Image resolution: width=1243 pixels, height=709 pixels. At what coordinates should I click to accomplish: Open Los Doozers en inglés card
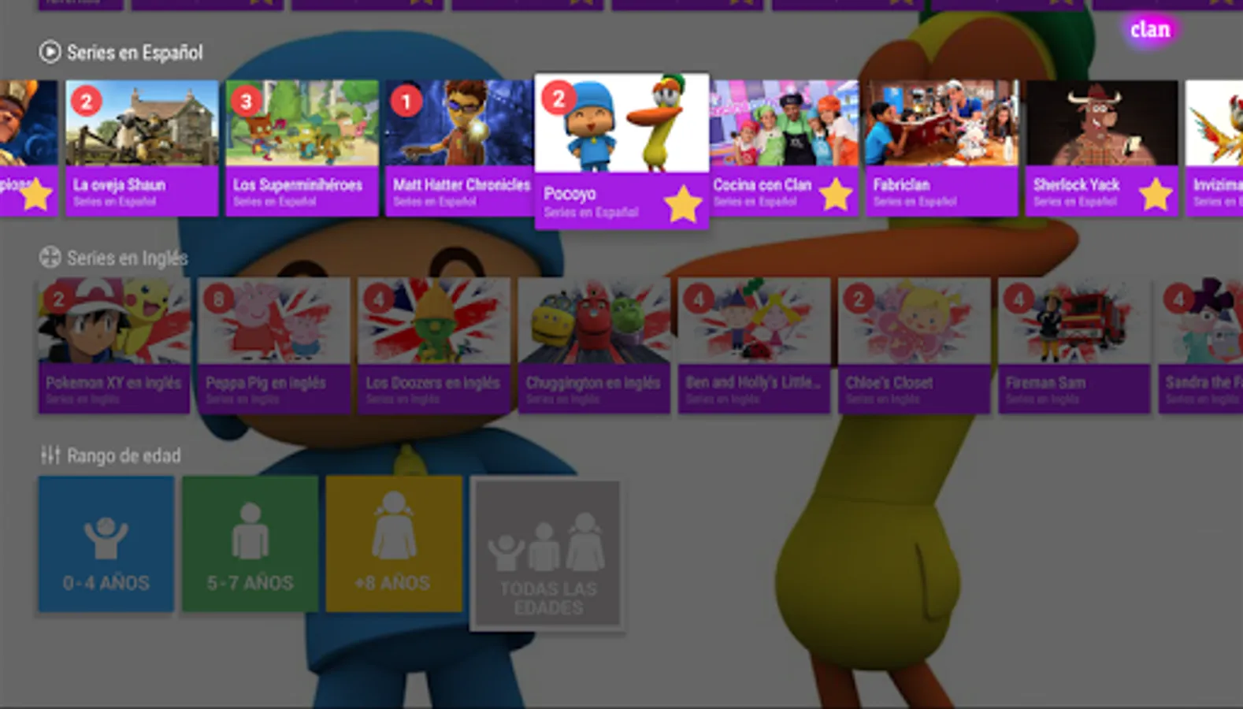[434, 345]
